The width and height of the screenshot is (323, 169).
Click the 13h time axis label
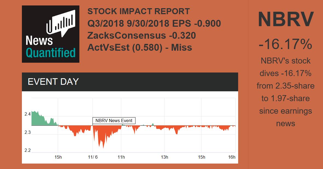(164, 157)
